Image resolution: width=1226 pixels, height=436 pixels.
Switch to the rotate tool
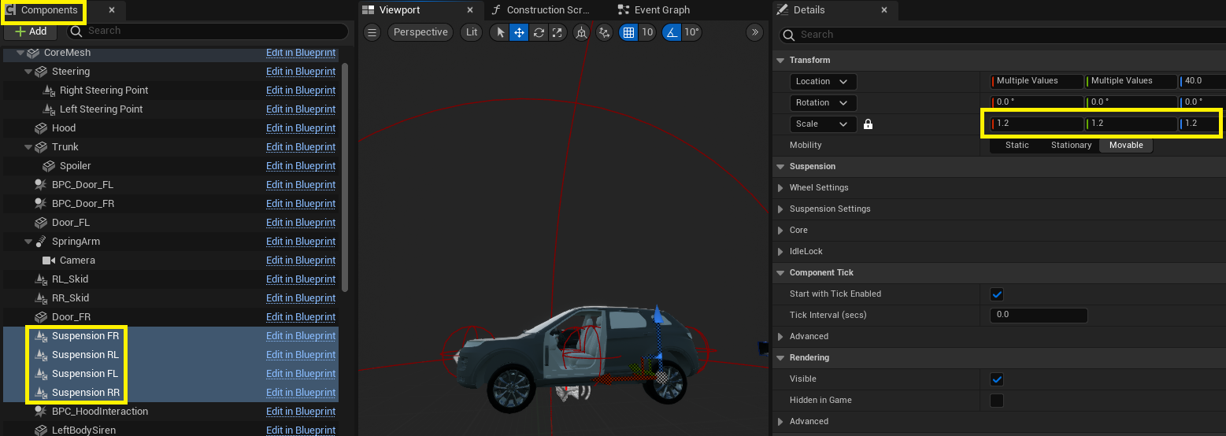point(539,32)
